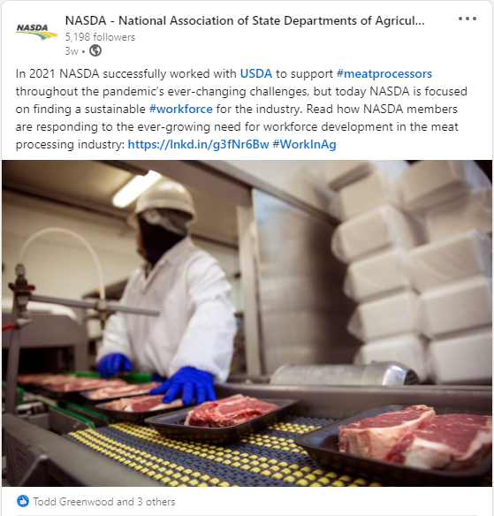494x516 pixels.
Task: Click the blue thumbs-up reaction icon
Action: (23, 501)
